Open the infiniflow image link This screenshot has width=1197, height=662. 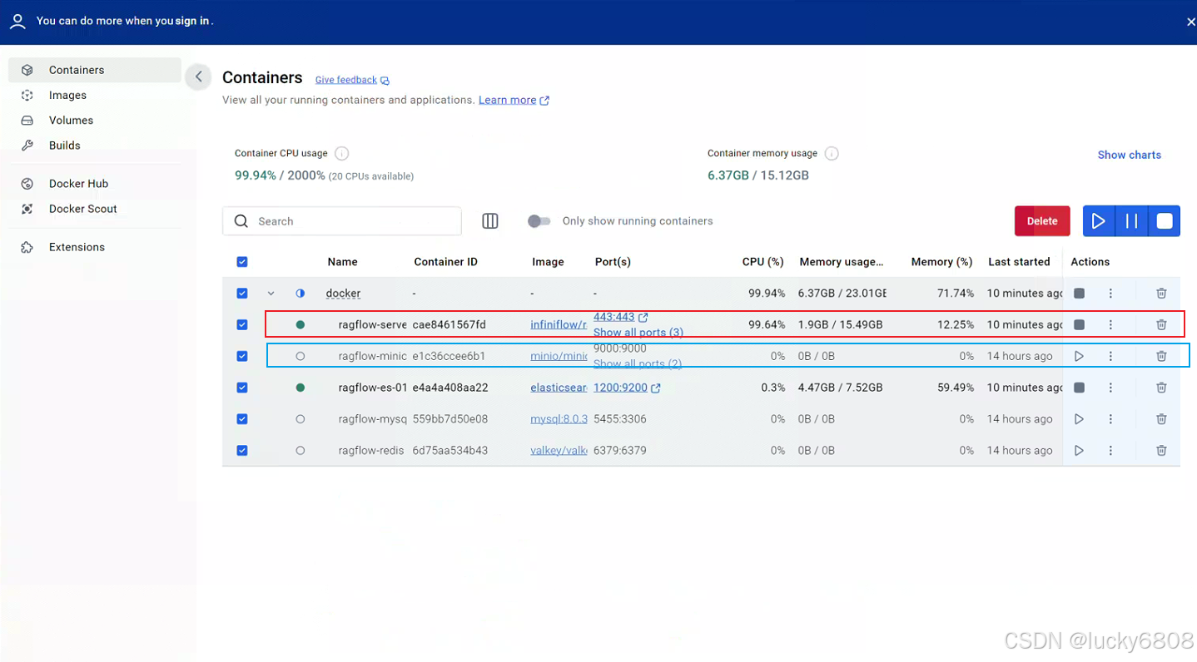pos(559,325)
